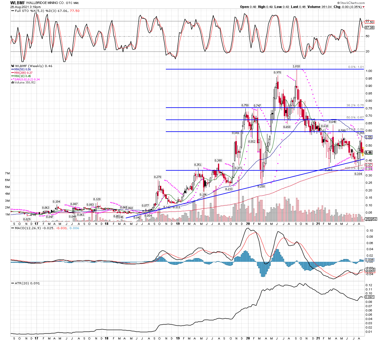378x341 pixels.
Task: Click the Volume 350,952 legend text
Action: (25, 83)
